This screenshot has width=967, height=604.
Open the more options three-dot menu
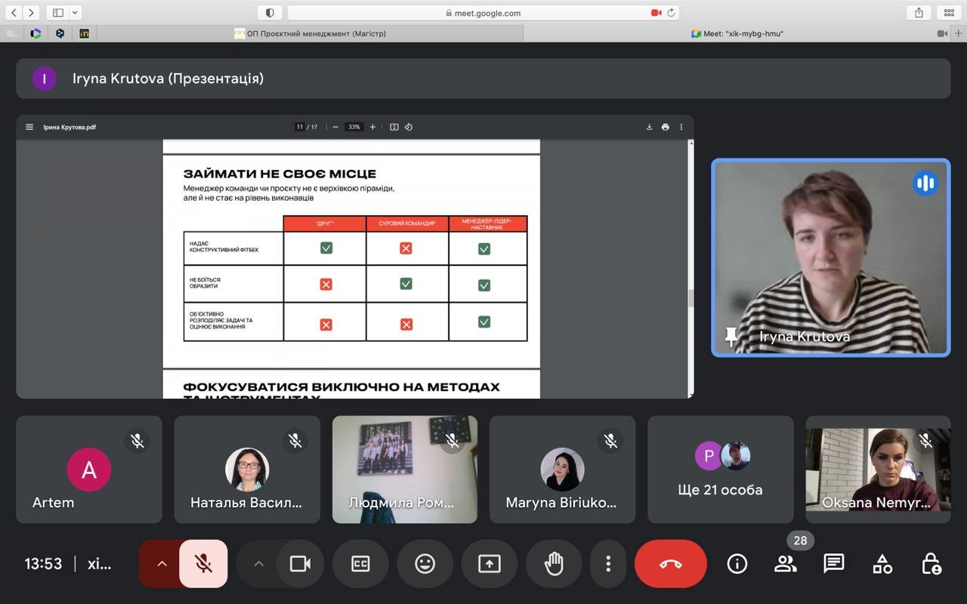point(608,564)
